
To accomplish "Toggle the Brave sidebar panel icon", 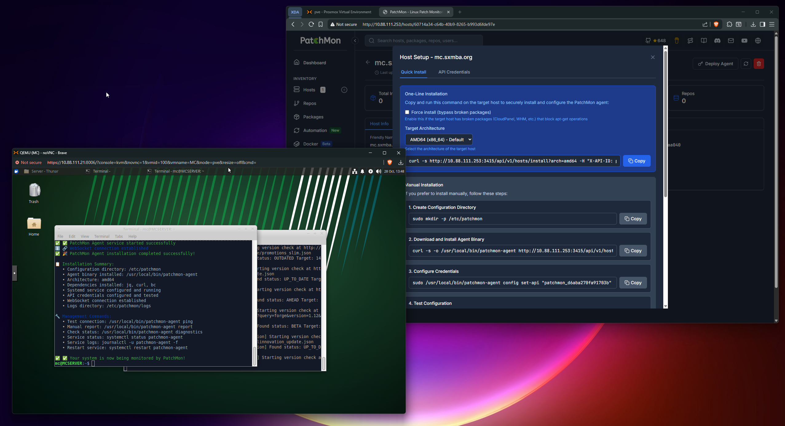I will [x=763, y=24].
